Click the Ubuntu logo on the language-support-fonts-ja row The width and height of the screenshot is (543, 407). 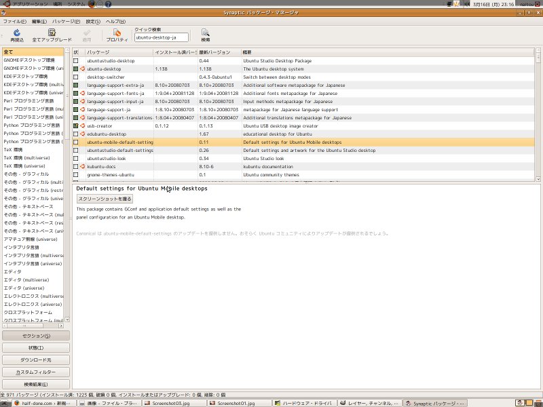point(82,94)
